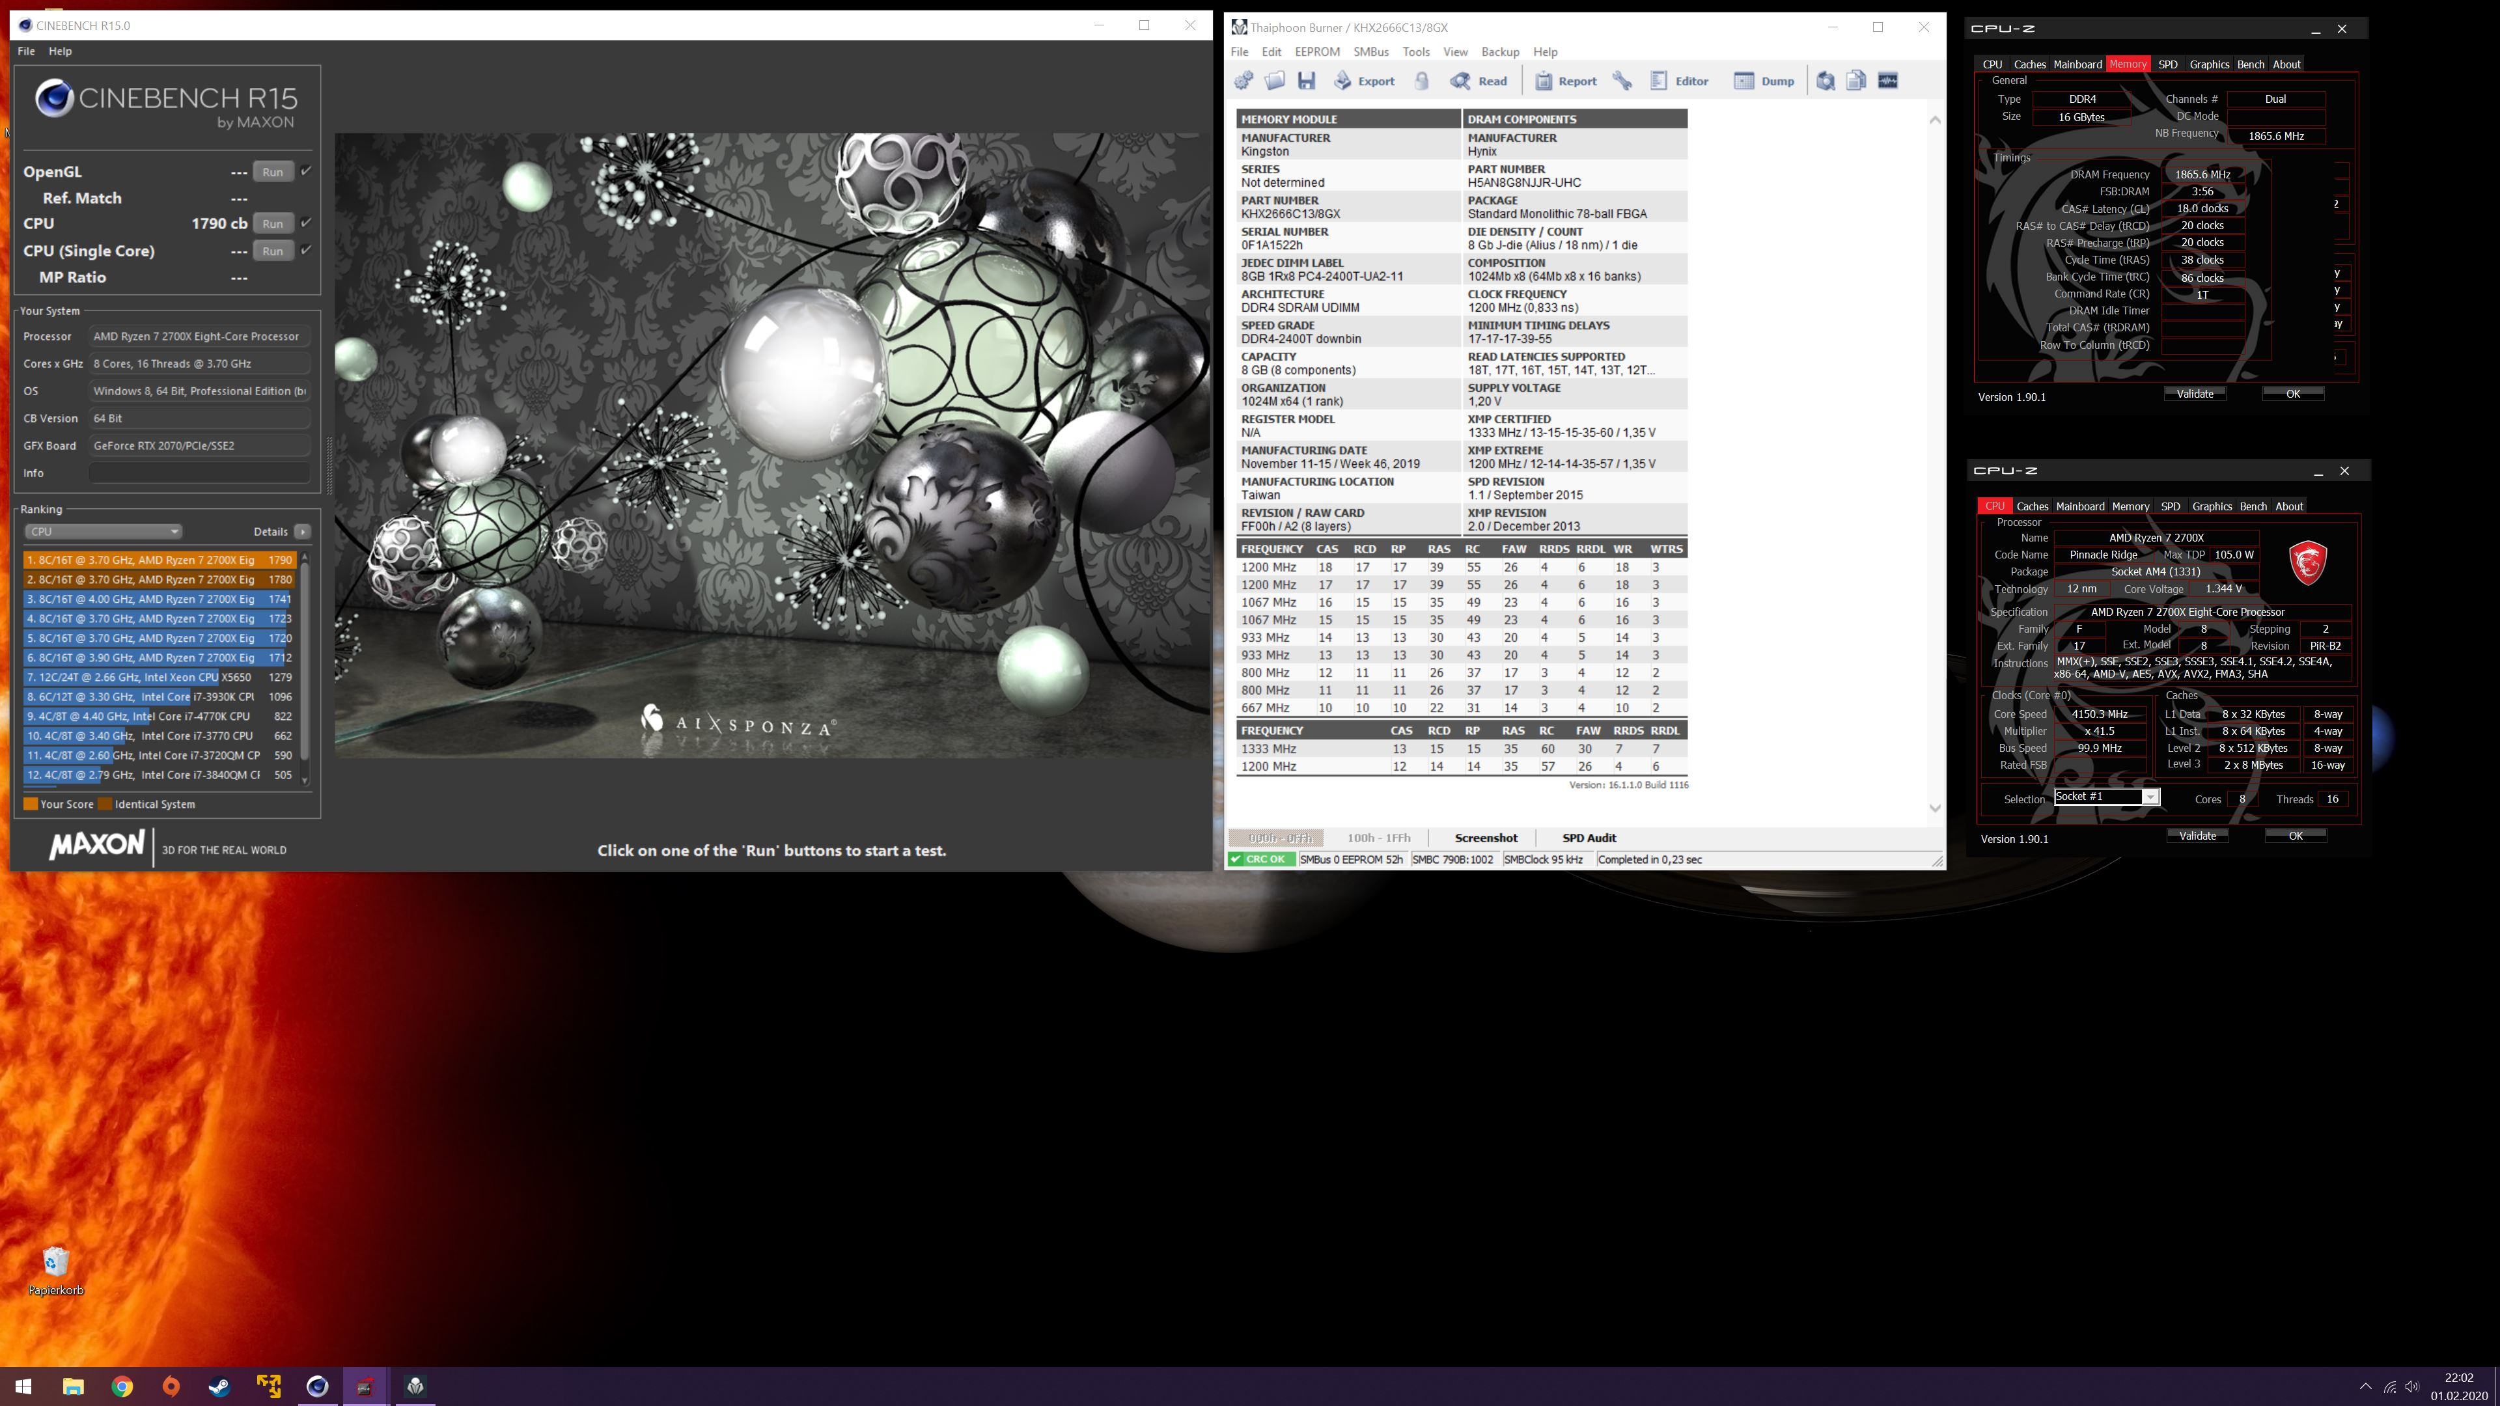The width and height of the screenshot is (2500, 1406).
Task: Click Dump in Thaiphoon Burner toolbar
Action: pos(1764,81)
